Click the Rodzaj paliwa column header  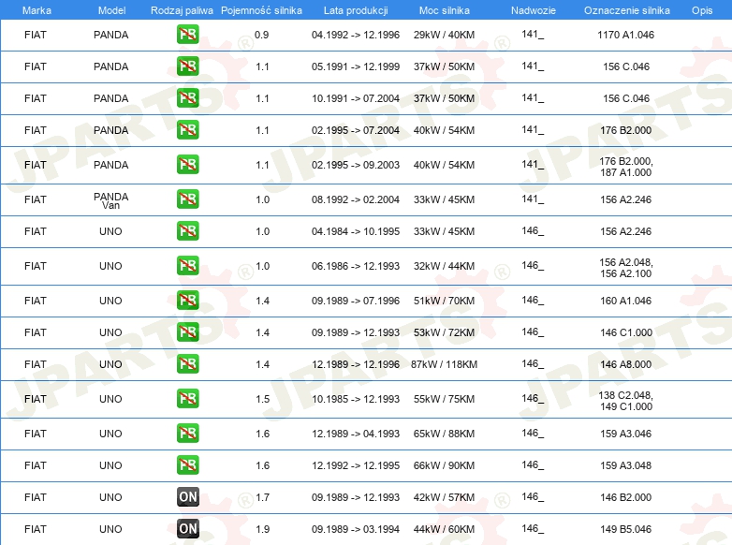tap(182, 10)
